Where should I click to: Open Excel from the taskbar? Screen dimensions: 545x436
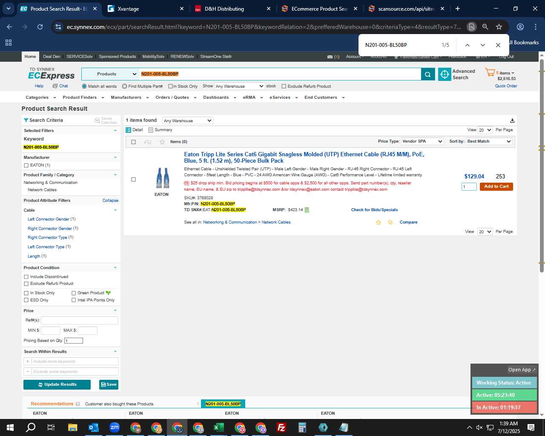[x=219, y=427]
